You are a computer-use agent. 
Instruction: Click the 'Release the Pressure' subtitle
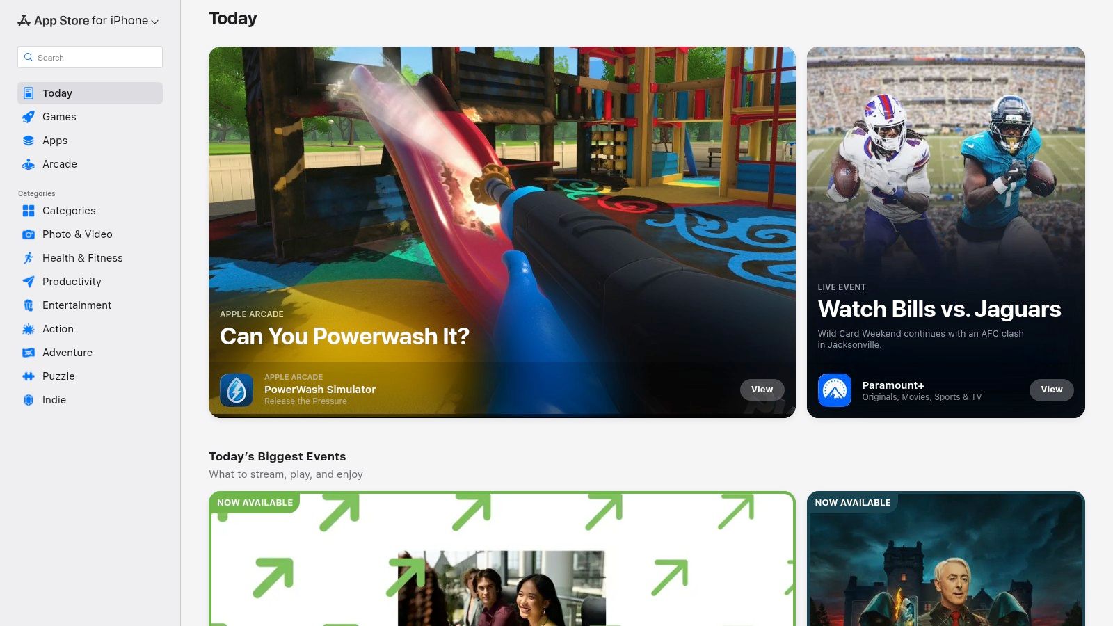click(x=305, y=401)
